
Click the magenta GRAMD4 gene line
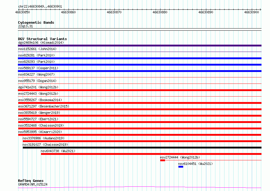point(140,187)
